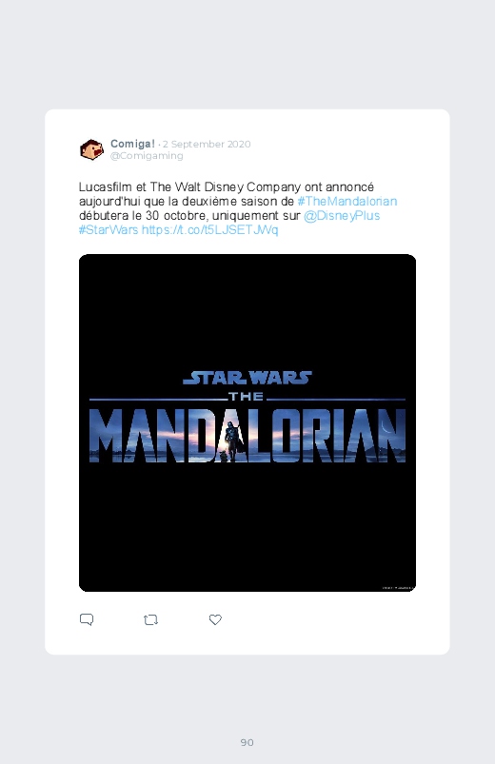Open the Comiga! profile avatar

pyautogui.click(x=91, y=149)
